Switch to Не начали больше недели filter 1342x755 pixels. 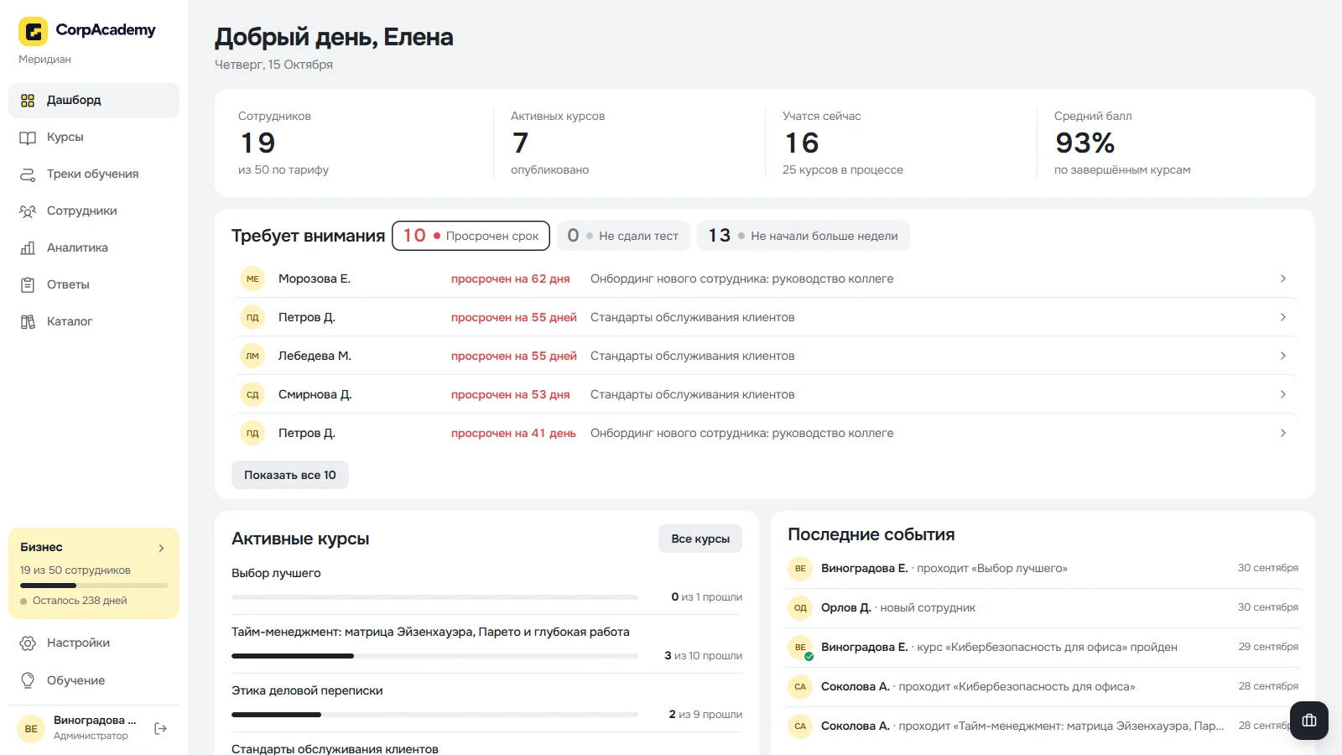coord(804,236)
